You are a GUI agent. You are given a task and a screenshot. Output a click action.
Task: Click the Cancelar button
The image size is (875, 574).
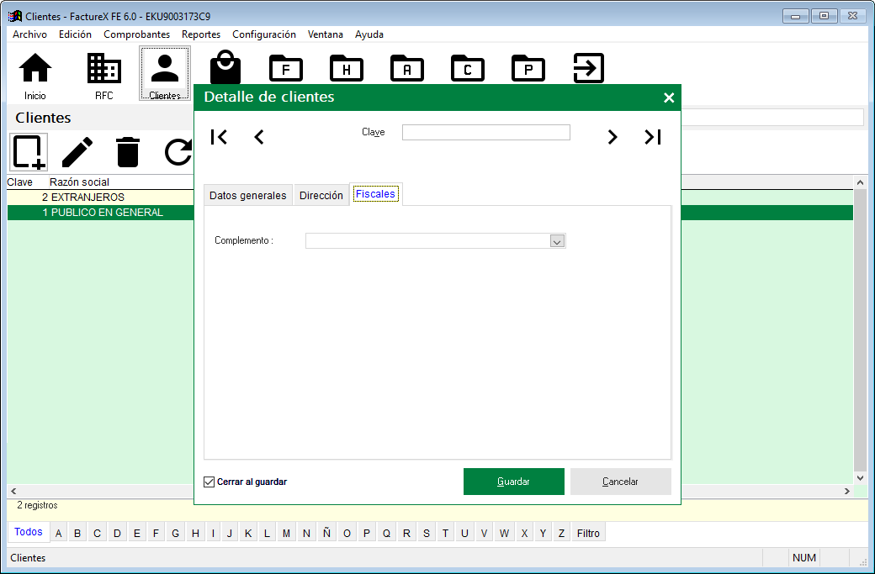tap(621, 482)
